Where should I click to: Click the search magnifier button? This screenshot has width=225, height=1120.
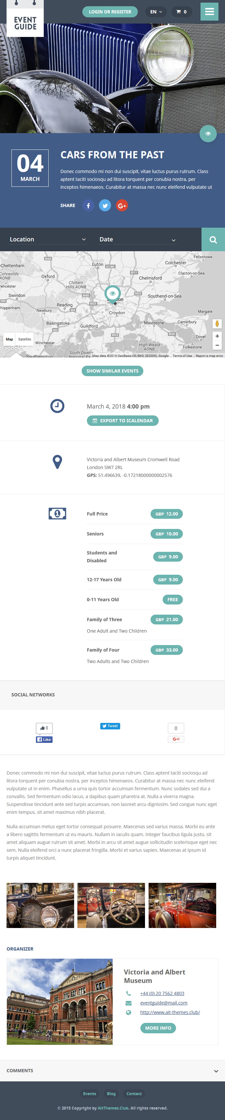tap(213, 239)
